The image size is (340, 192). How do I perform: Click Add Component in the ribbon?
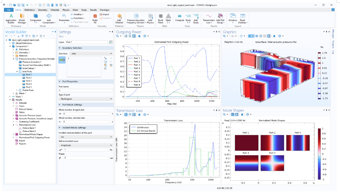pos(49,18)
